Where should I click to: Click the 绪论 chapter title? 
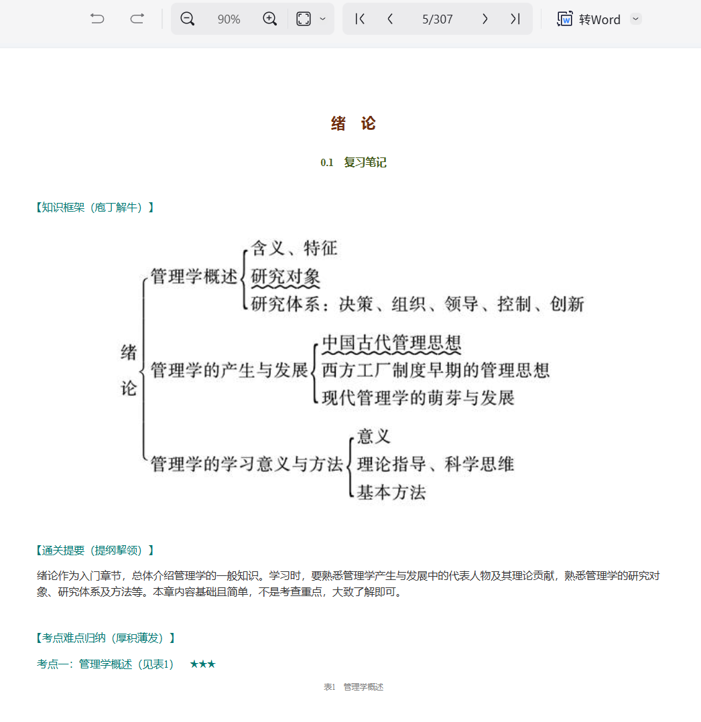coord(353,123)
